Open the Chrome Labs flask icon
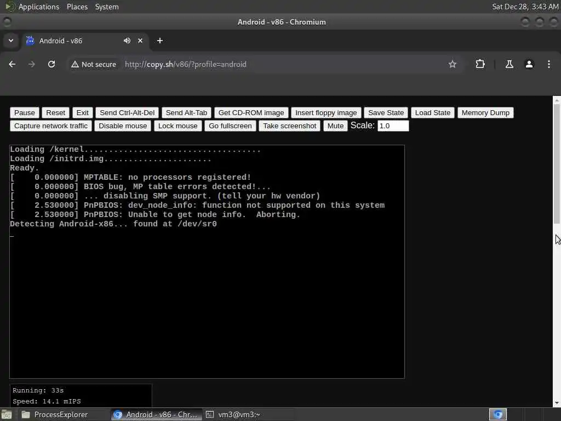This screenshot has width=561, height=421. click(x=509, y=64)
